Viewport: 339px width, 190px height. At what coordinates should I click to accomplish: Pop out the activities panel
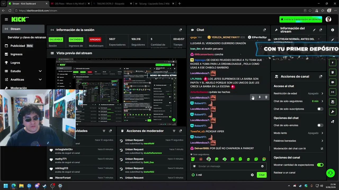[x=110, y=131]
